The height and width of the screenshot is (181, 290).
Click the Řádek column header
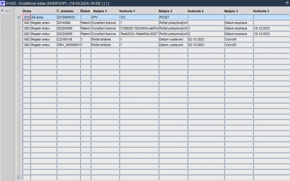pos(85,11)
